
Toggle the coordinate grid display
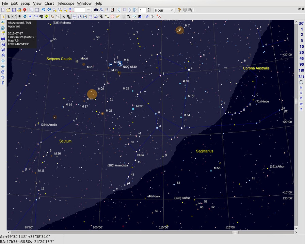(74, 17)
